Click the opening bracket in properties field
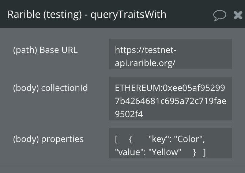The height and width of the screenshot is (173, 245). (116, 139)
